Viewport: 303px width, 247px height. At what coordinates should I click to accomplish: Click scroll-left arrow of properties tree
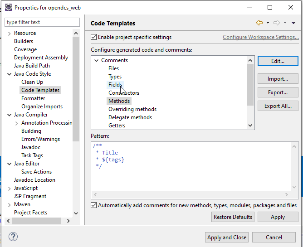point(8,221)
